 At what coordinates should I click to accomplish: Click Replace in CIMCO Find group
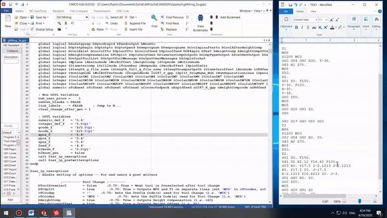[x=169, y=29]
